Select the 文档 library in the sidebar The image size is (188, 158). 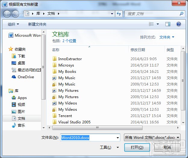(22, 119)
